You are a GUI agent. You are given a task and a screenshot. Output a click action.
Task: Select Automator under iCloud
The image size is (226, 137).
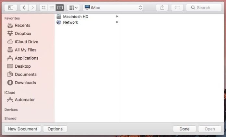point(25,100)
